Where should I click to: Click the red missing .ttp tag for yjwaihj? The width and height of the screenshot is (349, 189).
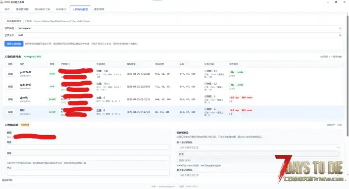click(234, 97)
